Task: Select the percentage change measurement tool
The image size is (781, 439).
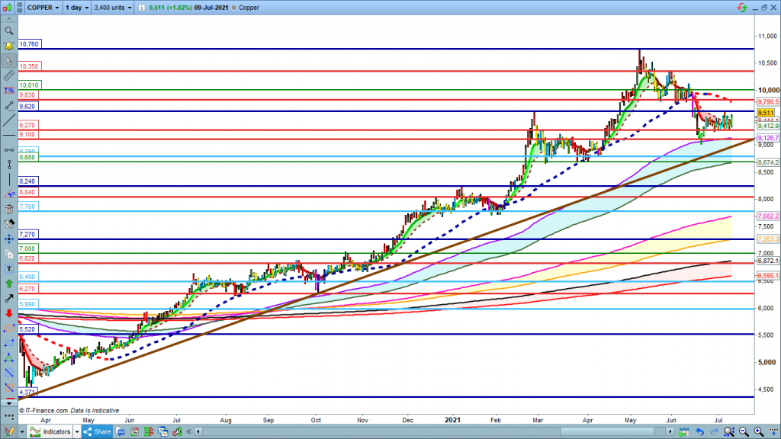Action: coord(9,91)
